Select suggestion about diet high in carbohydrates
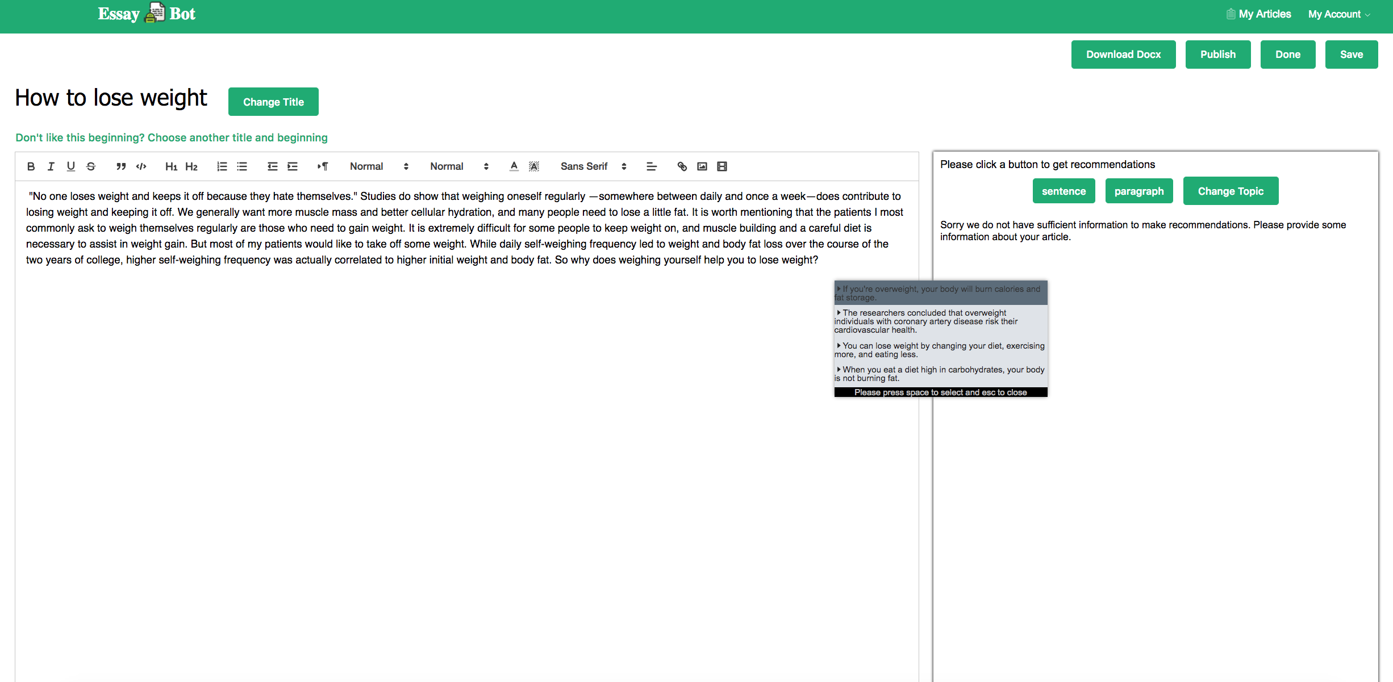Screen dimensions: 1393x682 (940, 374)
